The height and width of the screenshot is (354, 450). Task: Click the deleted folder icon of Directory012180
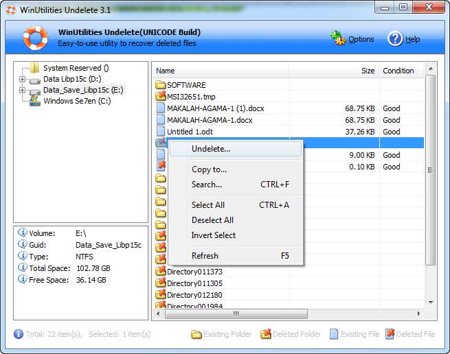[x=161, y=294]
